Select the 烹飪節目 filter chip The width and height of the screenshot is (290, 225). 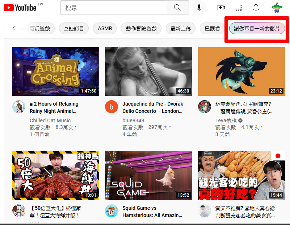click(74, 28)
